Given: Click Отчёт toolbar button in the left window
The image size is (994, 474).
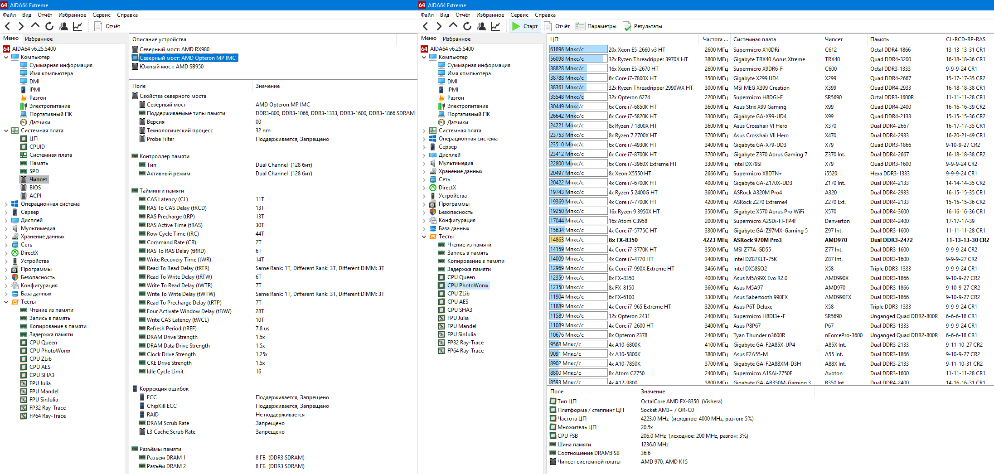Looking at the screenshot, I should (x=107, y=26).
